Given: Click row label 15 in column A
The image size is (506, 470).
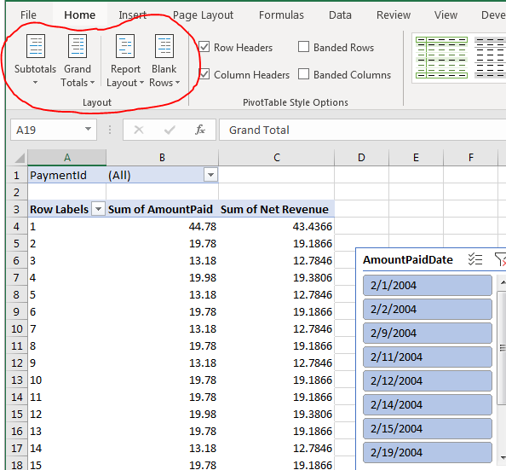Looking at the screenshot, I should (x=66, y=465).
